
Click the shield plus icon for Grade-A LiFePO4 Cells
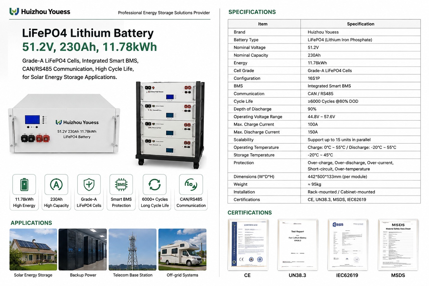point(89,184)
